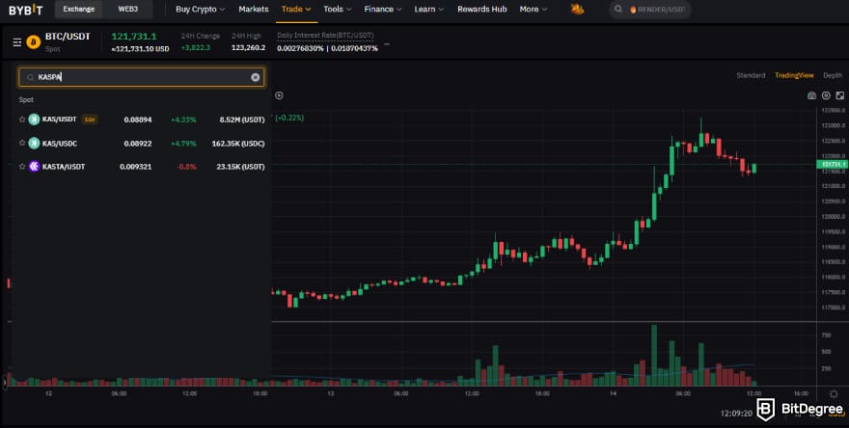
Task: Click the magnifier icon in KASPA search box
Action: tap(30, 77)
